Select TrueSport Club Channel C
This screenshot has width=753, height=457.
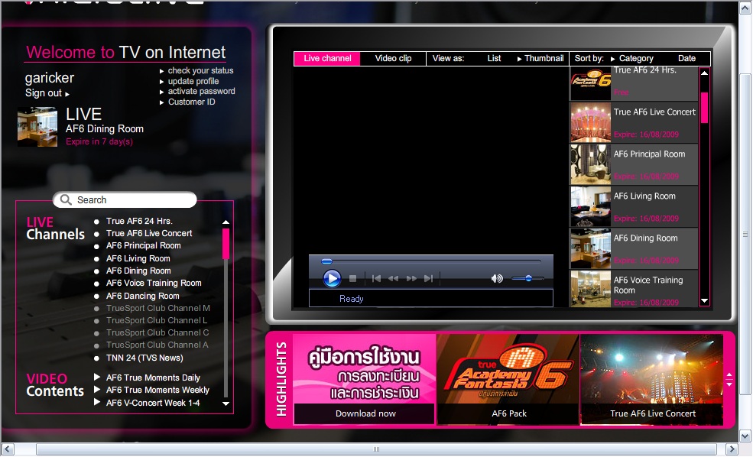157,332
